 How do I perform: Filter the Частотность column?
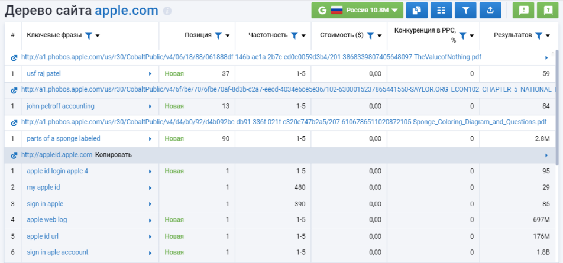pyautogui.click(x=294, y=35)
